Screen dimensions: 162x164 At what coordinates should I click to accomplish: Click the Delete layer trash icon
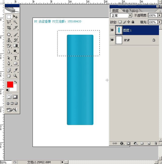[156, 143]
